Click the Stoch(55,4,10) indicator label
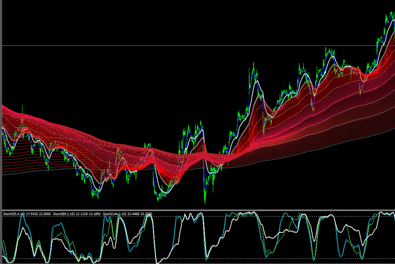The image size is (395, 264). (x=14, y=214)
